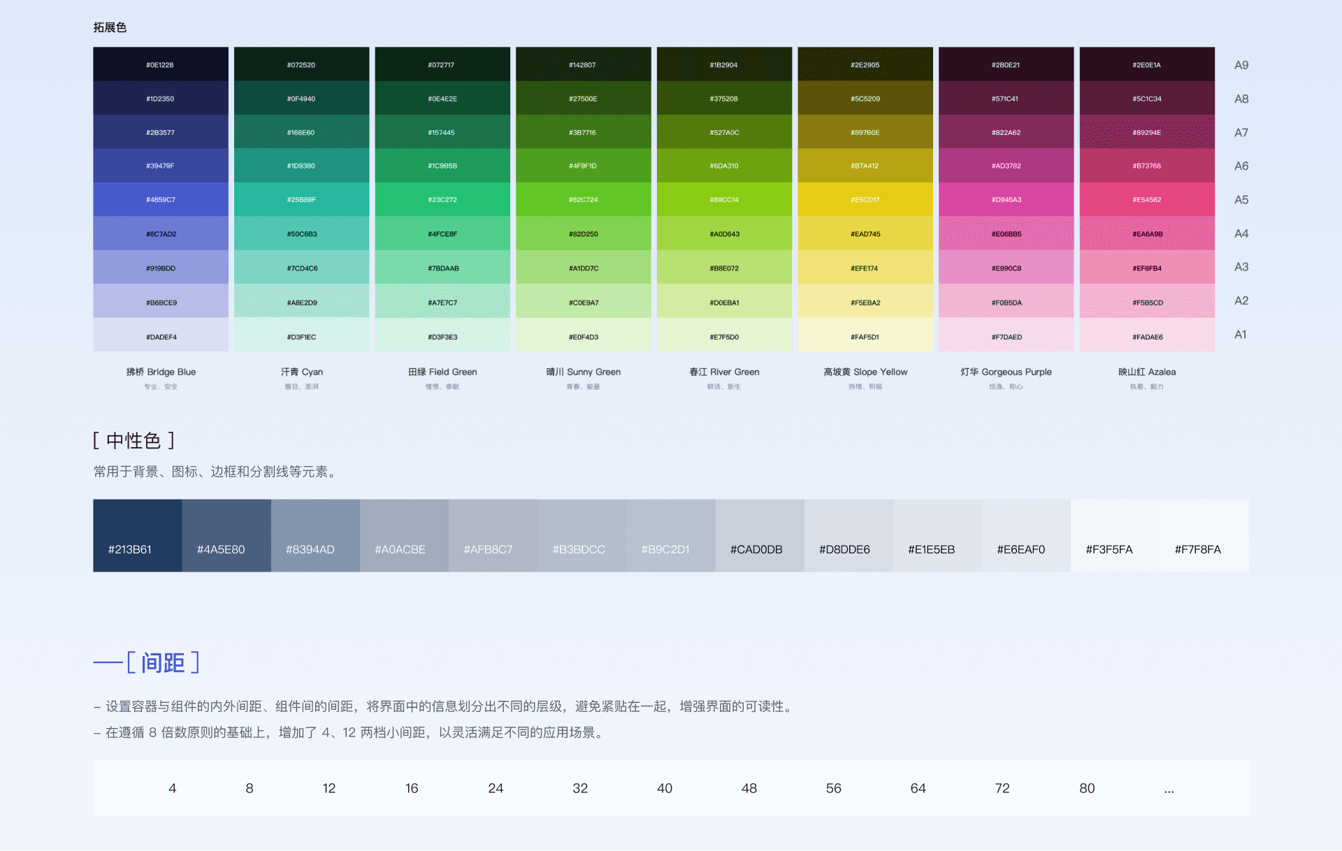1342x851 pixels.
Task: Click the 间距 section heading
Action: pyautogui.click(x=163, y=662)
